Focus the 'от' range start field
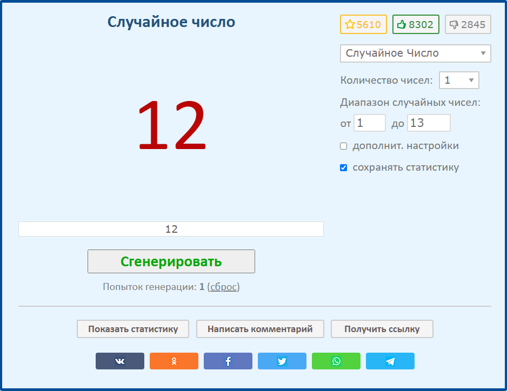Screen dimensions: 507x391 [x=370, y=123]
